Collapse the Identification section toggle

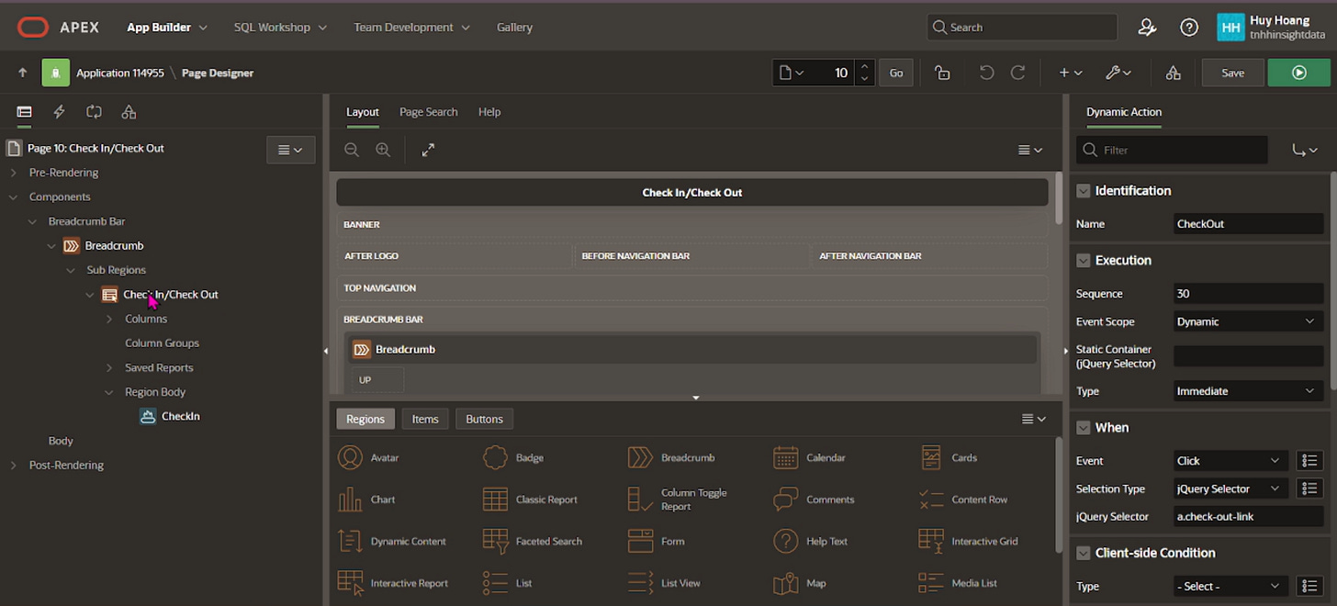[x=1084, y=191]
